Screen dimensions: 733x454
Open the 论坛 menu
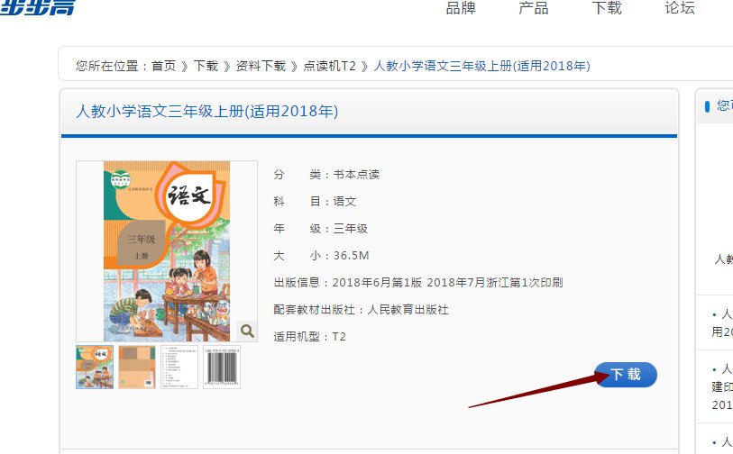point(680,8)
